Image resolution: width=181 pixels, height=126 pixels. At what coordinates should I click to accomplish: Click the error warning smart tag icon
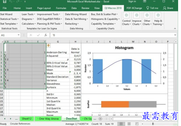(49, 45)
